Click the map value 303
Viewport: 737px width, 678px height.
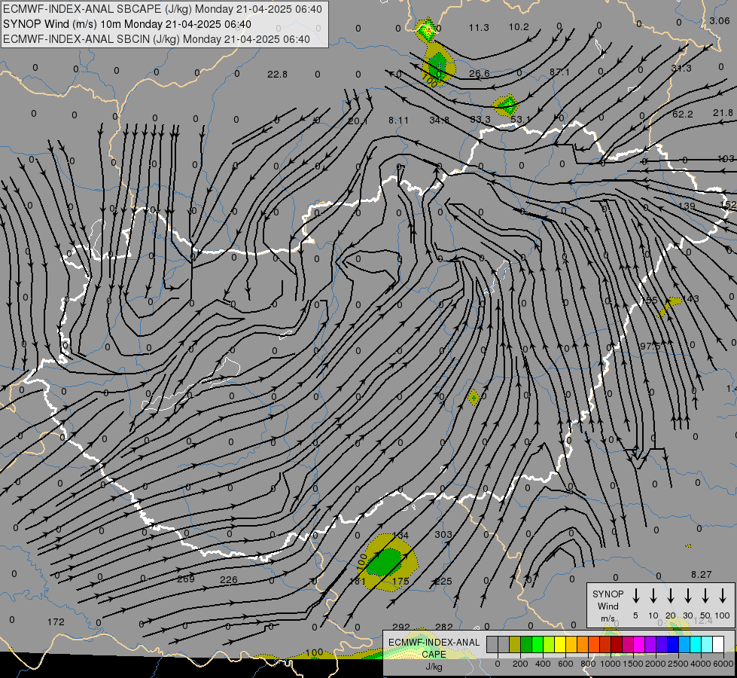pyautogui.click(x=443, y=535)
